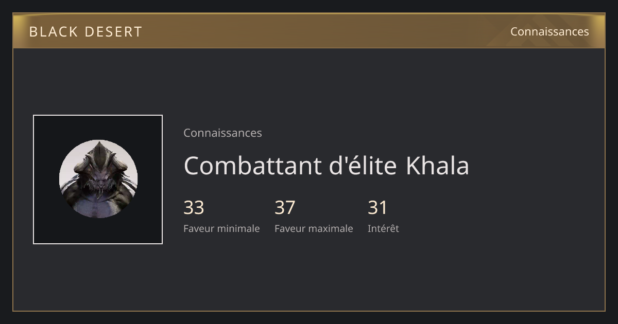Viewport: 618px width, 324px height.
Task: Click the Faveur minimale label
Action: click(221, 228)
